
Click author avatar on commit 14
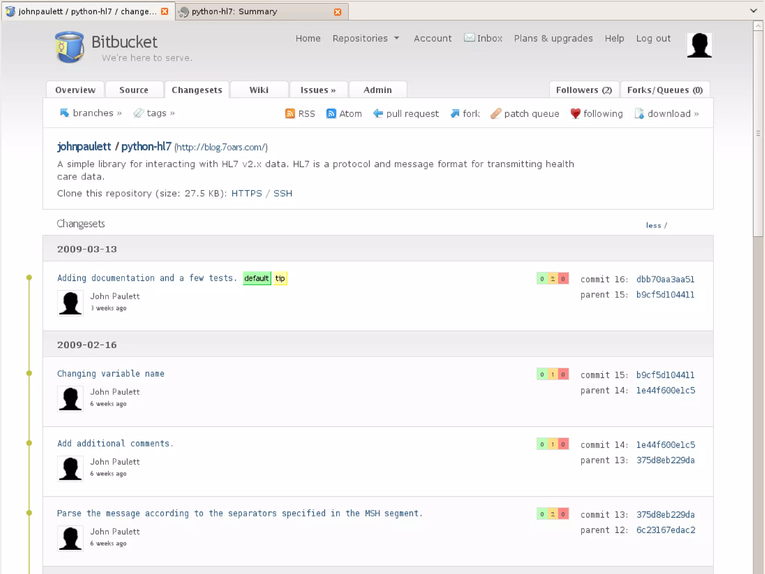(70, 469)
